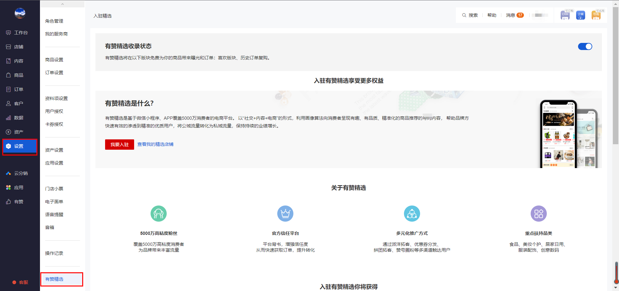Click the orange 17 message badge
619x291 pixels.
[520, 15]
